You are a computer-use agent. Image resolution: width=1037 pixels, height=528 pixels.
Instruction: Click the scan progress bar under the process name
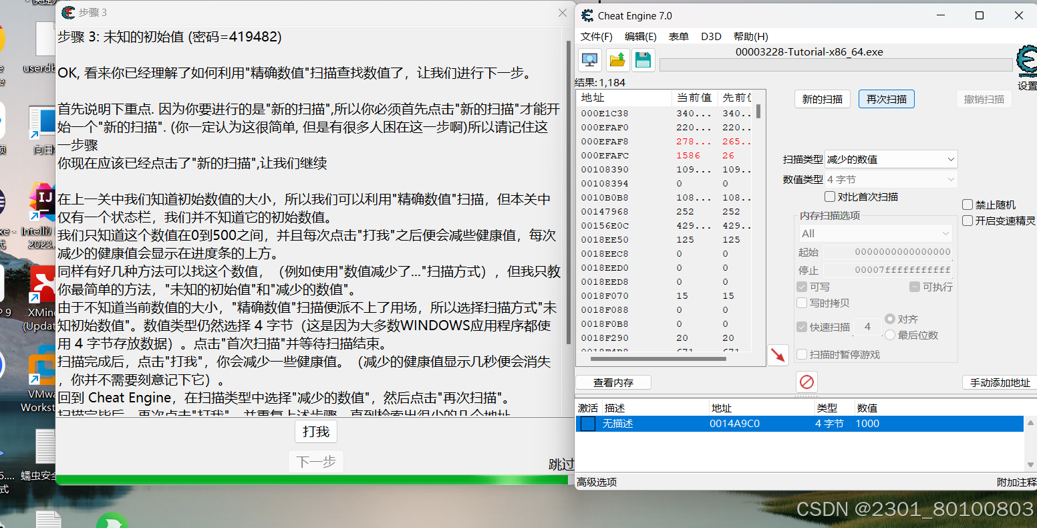pos(836,65)
